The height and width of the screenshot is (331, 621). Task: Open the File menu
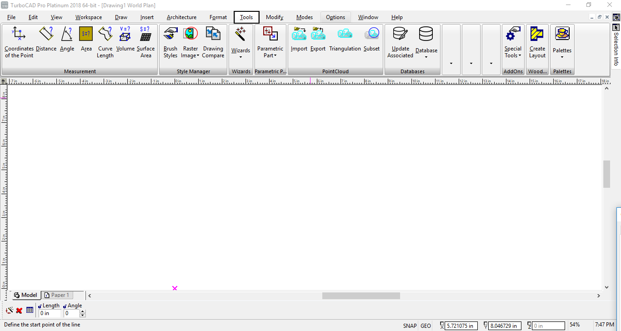(11, 17)
